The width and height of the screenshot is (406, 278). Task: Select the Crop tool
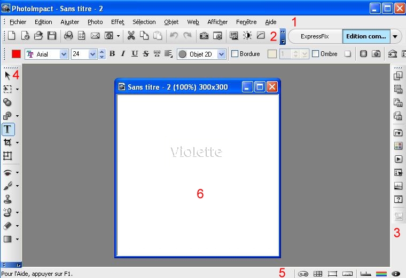pyautogui.click(x=8, y=142)
